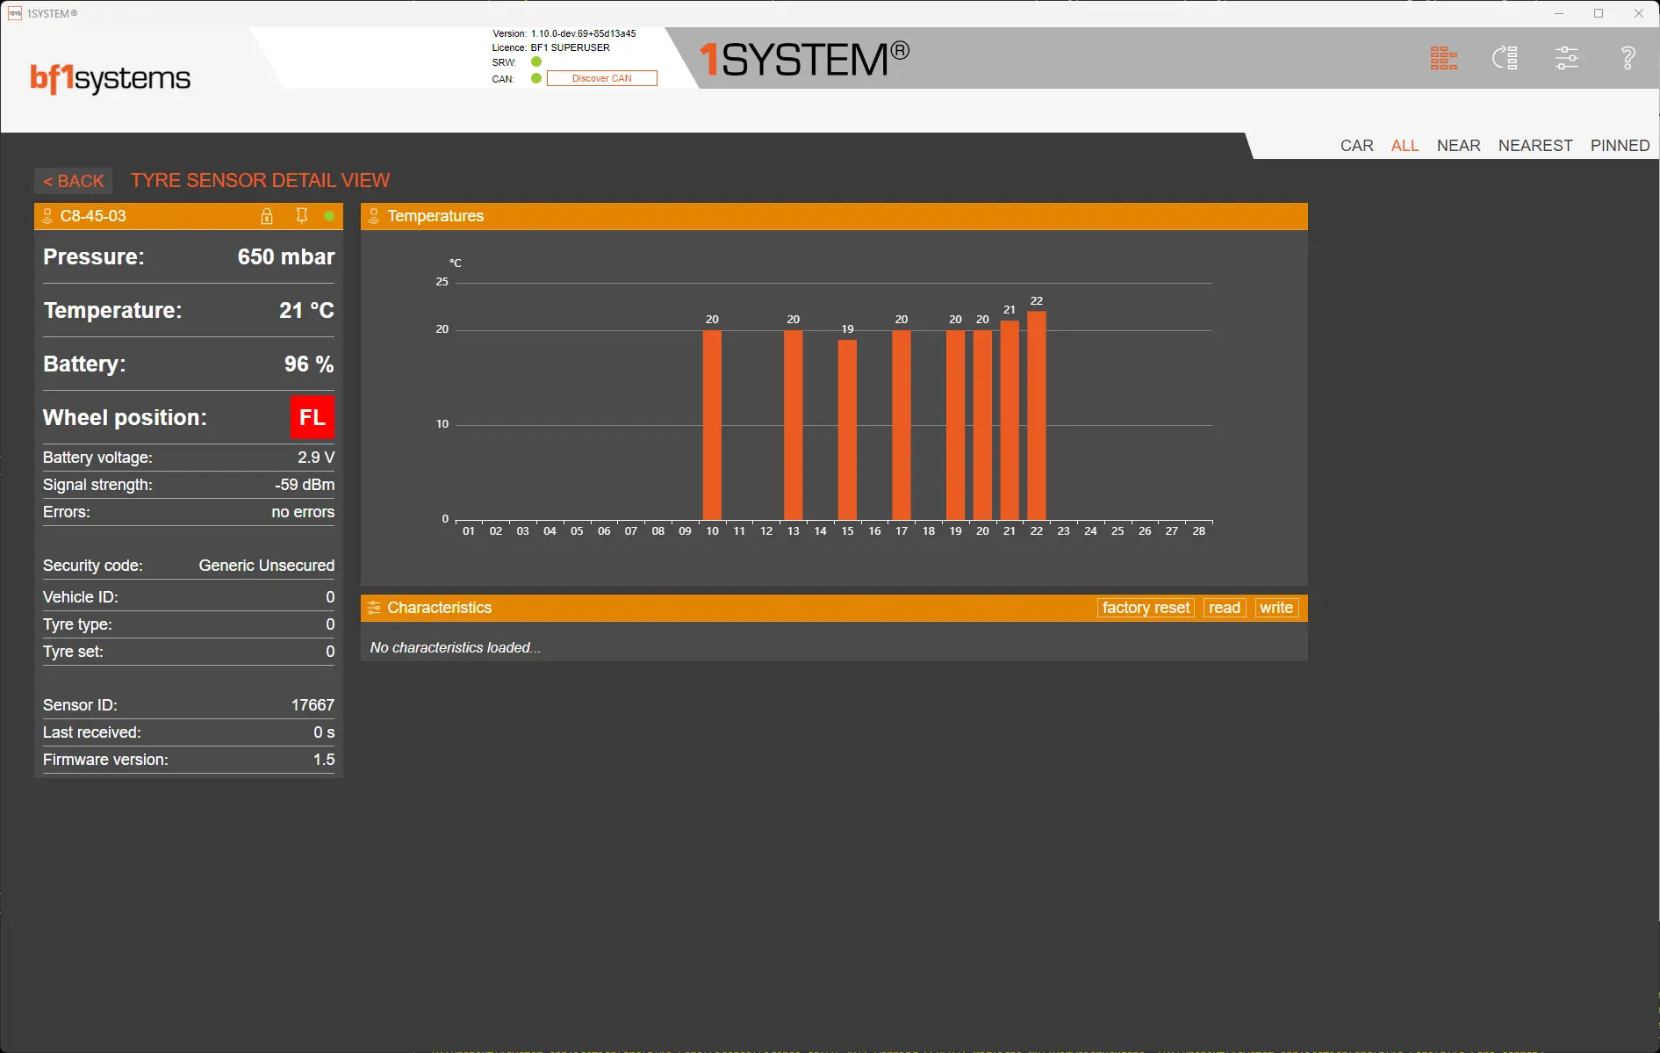The image size is (1660, 1053).
Task: Click the factory reset button
Action: point(1145,608)
